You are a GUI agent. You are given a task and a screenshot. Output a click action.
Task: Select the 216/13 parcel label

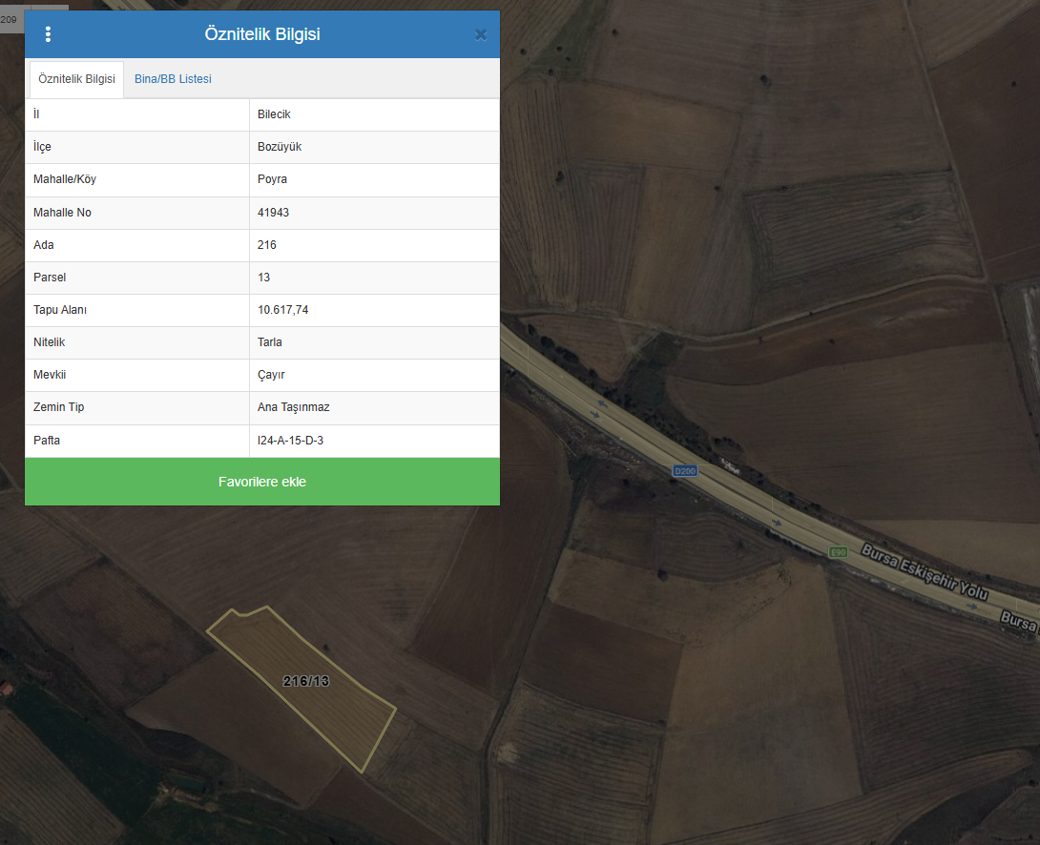[x=305, y=681]
